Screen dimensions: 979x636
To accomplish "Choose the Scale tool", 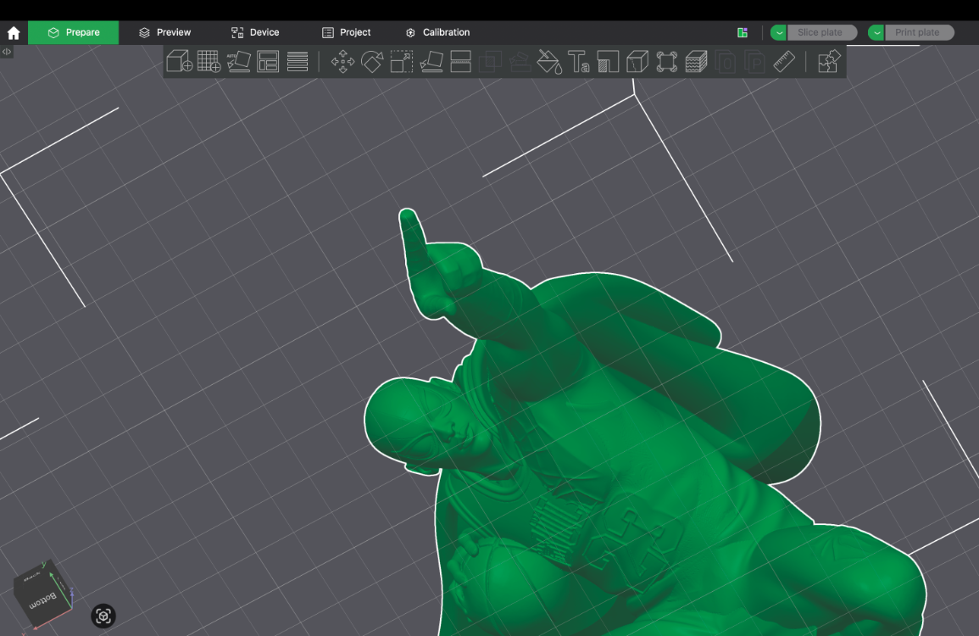I will point(402,61).
